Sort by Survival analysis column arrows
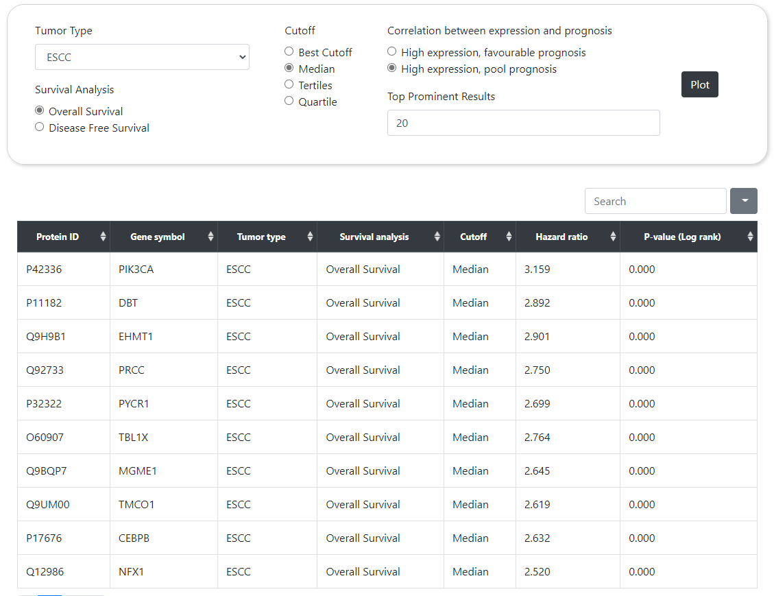Viewport: 774px width, 596px height. [x=437, y=237]
